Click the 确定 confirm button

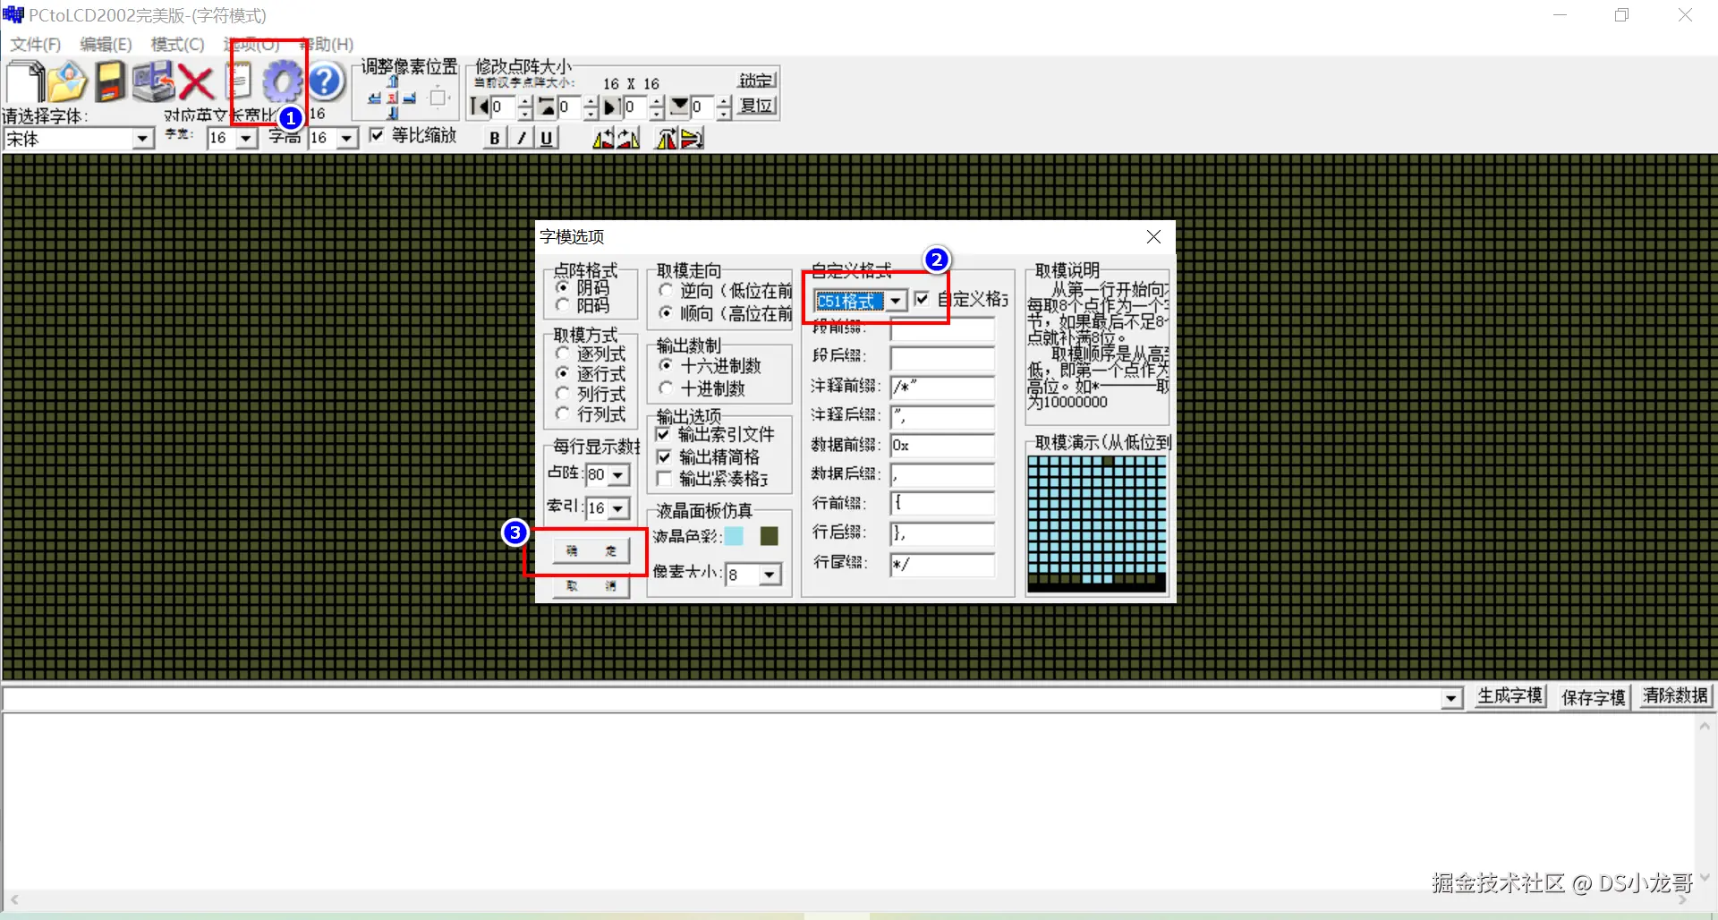(x=590, y=551)
